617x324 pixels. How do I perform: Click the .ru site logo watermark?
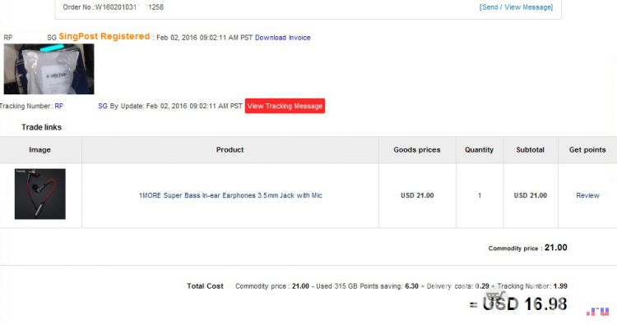(x=598, y=312)
